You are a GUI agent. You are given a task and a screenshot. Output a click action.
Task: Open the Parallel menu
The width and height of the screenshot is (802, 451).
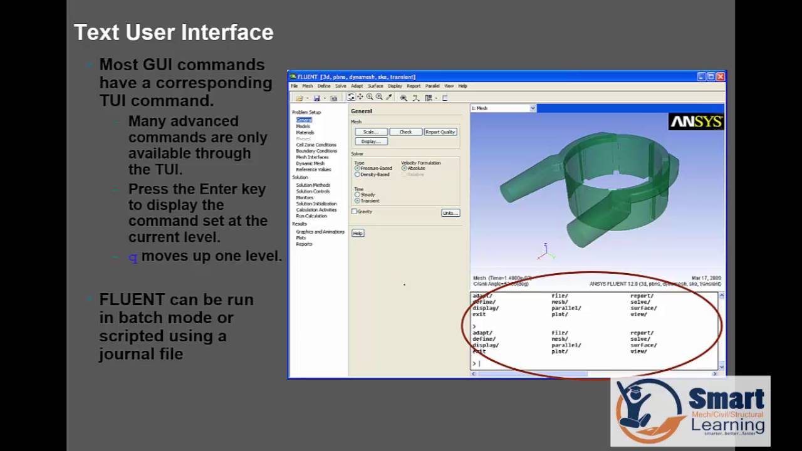[x=432, y=86]
